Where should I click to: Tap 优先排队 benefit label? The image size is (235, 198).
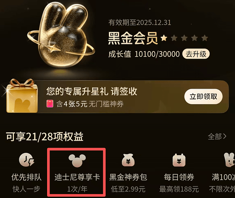(x=27, y=177)
